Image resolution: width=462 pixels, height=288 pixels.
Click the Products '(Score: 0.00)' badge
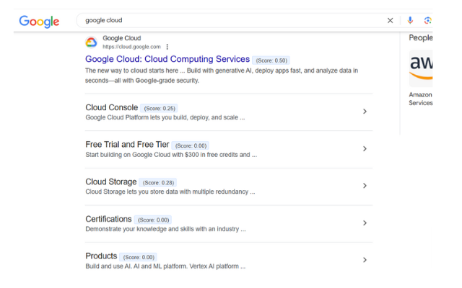(139, 258)
